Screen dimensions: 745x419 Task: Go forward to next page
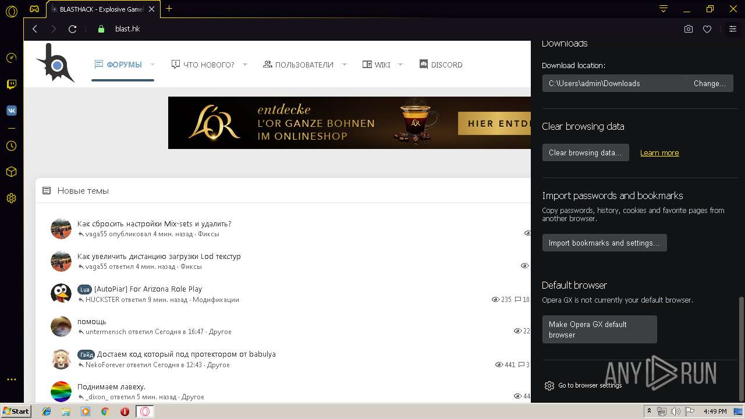coord(54,29)
